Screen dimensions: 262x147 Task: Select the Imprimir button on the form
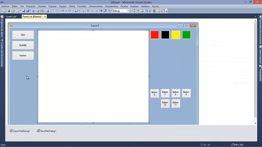point(23,56)
